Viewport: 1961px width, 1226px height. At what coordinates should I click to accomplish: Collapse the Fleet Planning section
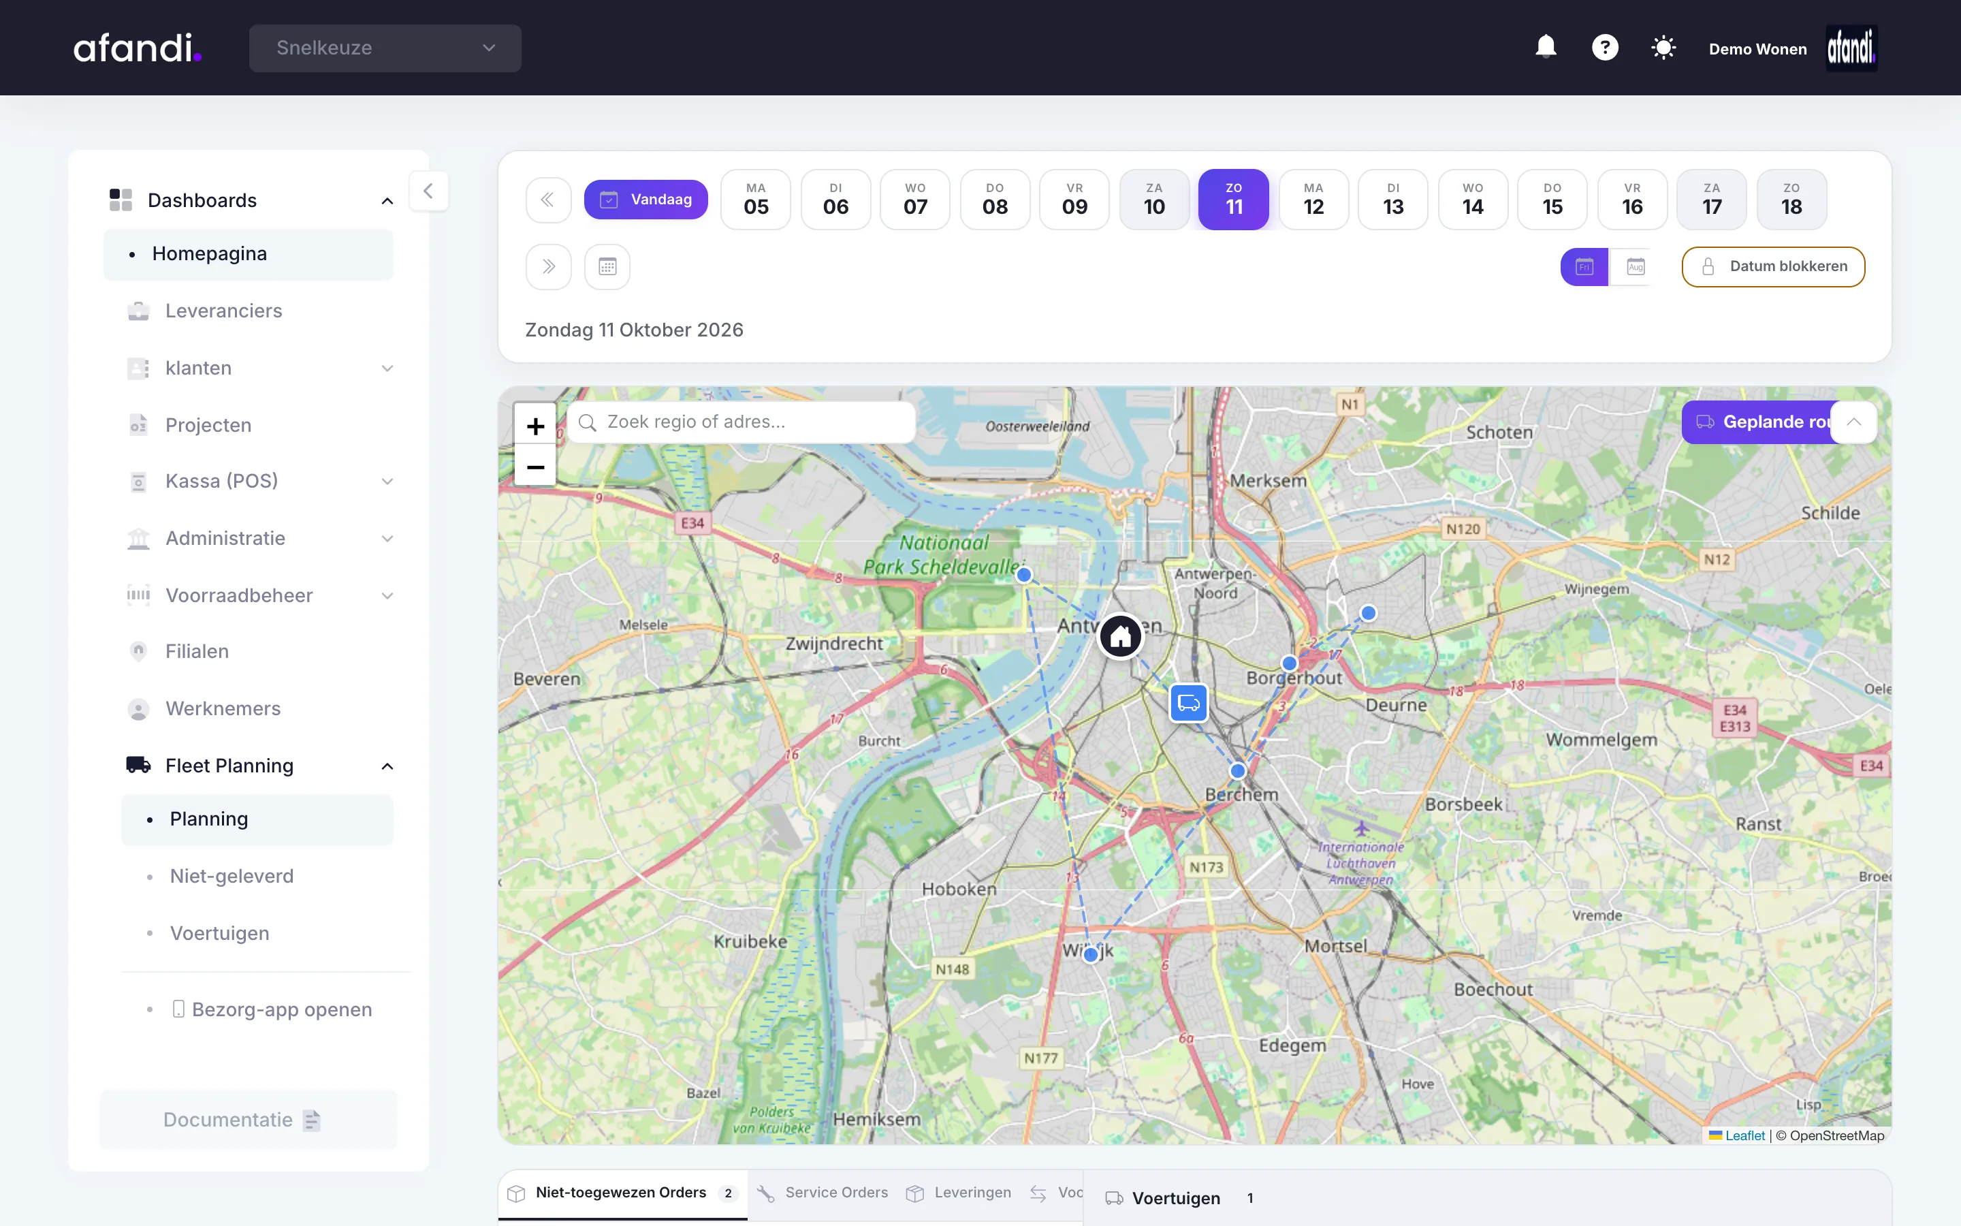click(x=387, y=766)
